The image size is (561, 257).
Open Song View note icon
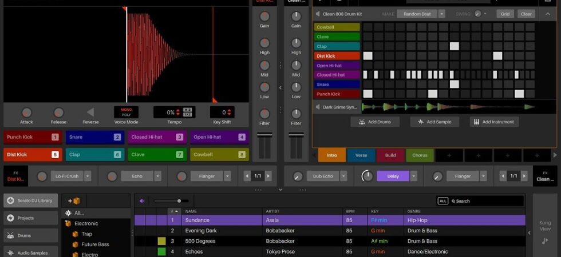[545, 241]
